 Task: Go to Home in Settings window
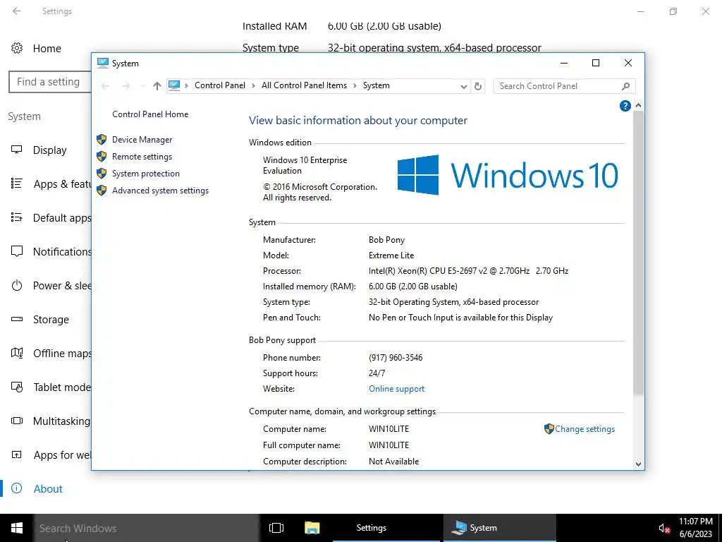[46, 49]
